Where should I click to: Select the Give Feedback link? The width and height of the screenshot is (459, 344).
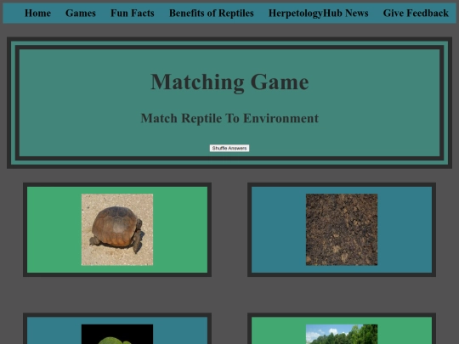tap(416, 13)
